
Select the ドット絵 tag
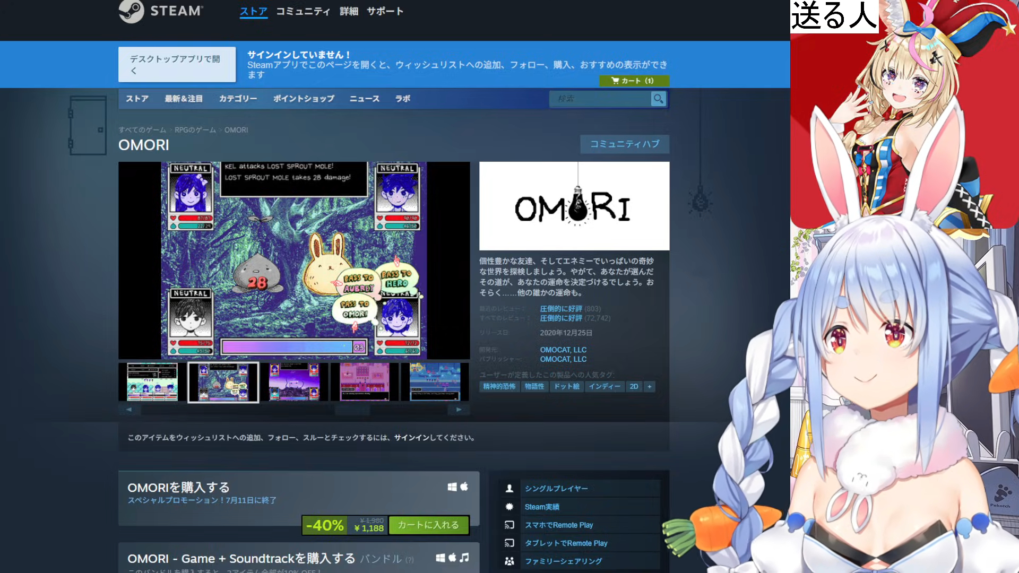point(567,386)
